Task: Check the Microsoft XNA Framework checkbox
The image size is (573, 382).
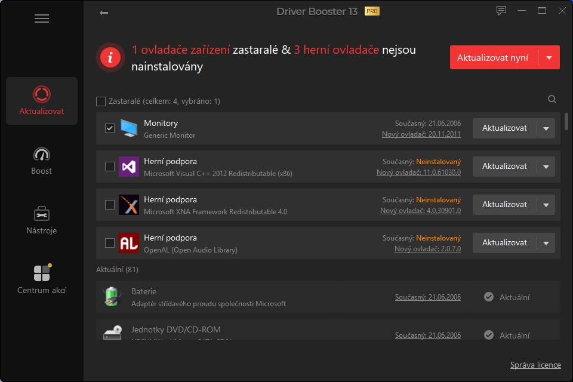Action: pos(110,205)
